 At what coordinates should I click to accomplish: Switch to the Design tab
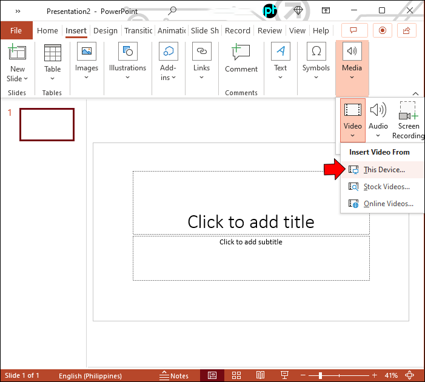(105, 30)
